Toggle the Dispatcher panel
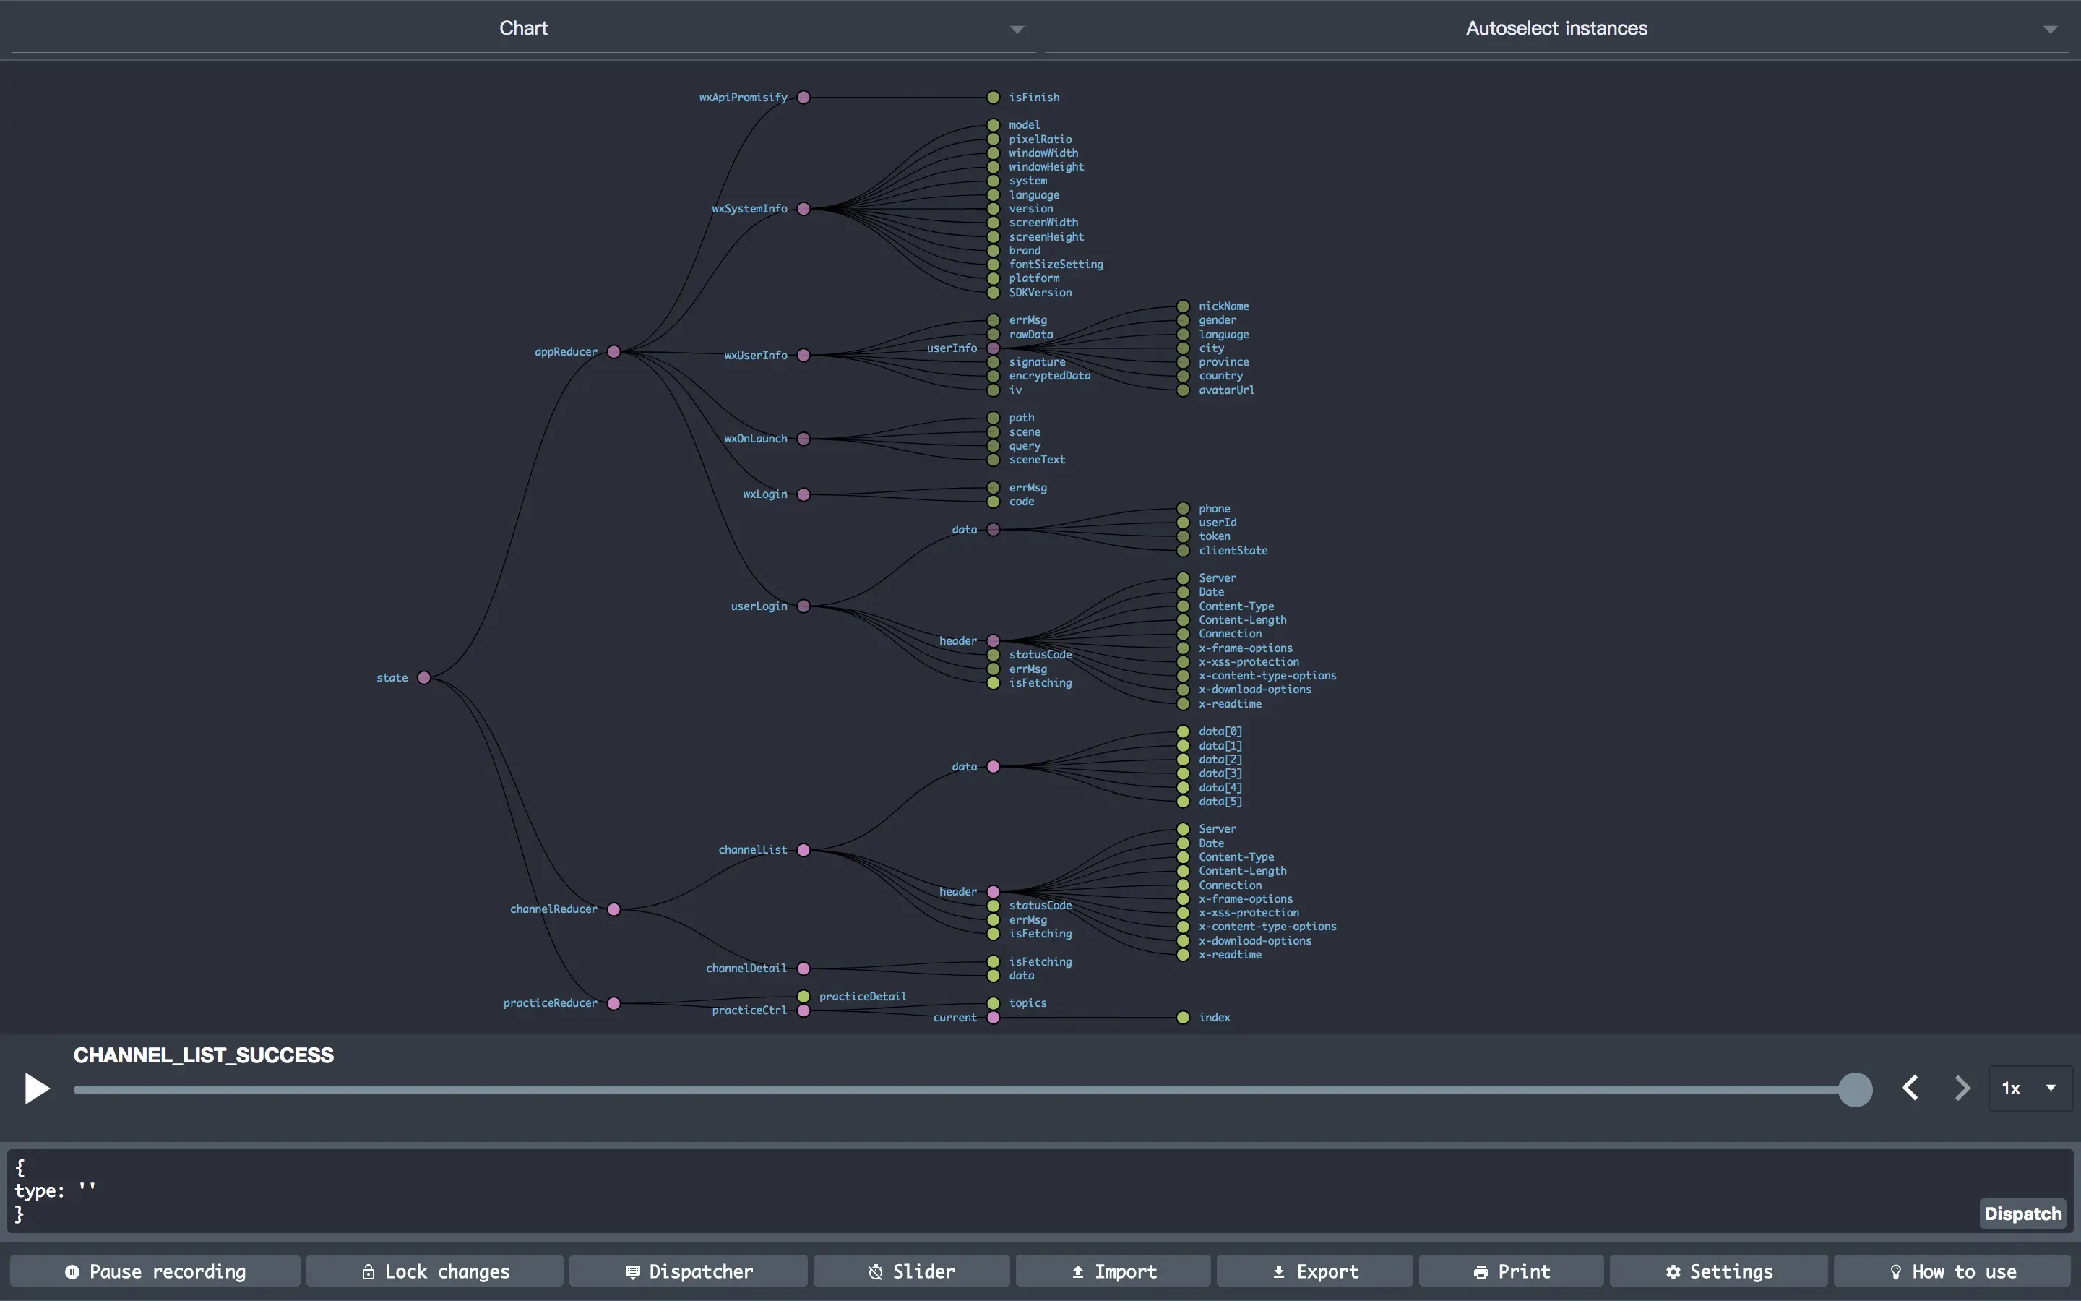Viewport: 2081px width, 1301px height. pos(688,1271)
